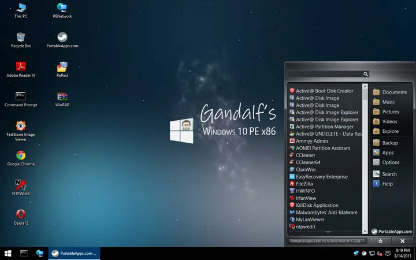The height and width of the screenshot is (260, 416).
Task: Open NTPWEdit desktop icon
Action: pyautogui.click(x=21, y=188)
